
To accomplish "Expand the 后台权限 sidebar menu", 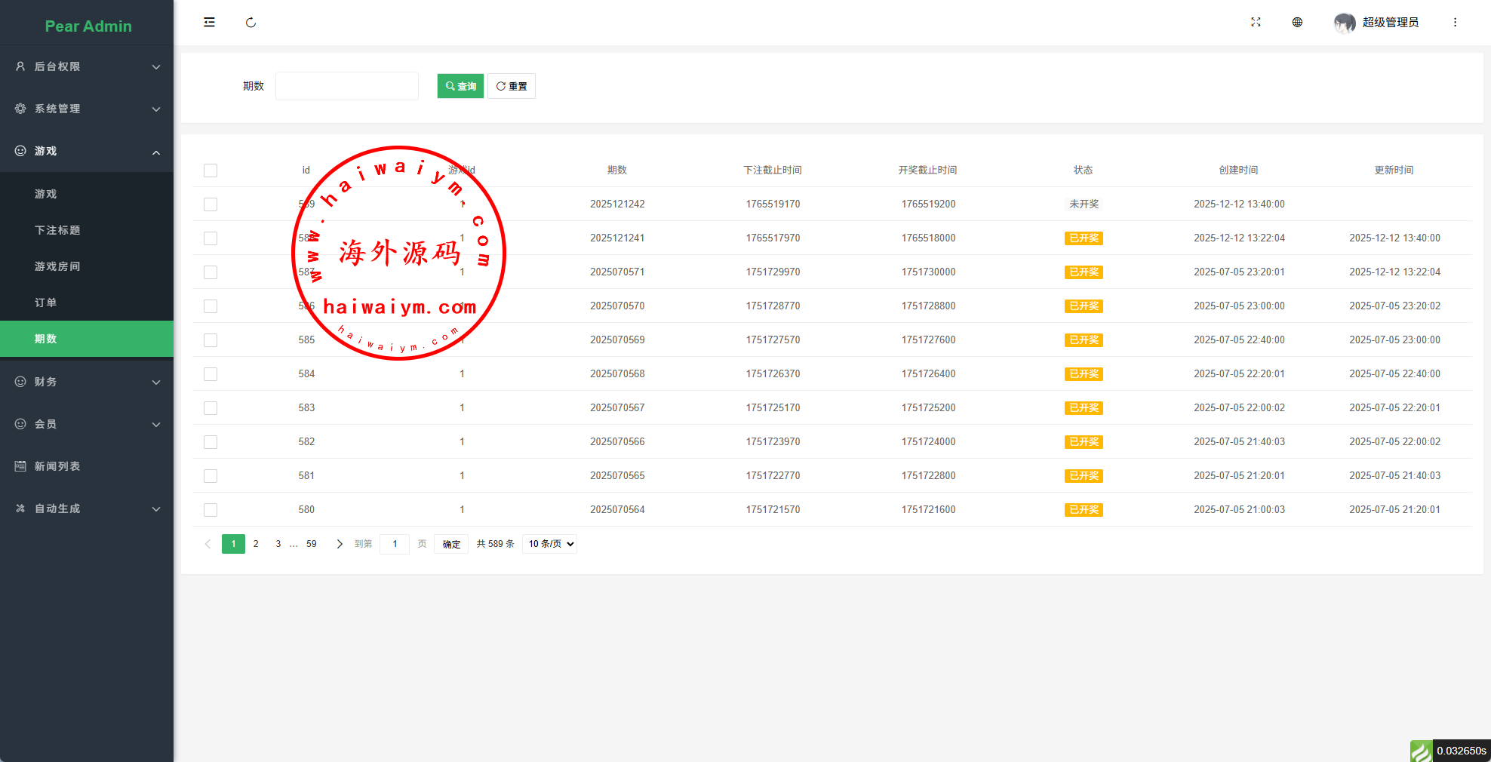I will tap(87, 66).
